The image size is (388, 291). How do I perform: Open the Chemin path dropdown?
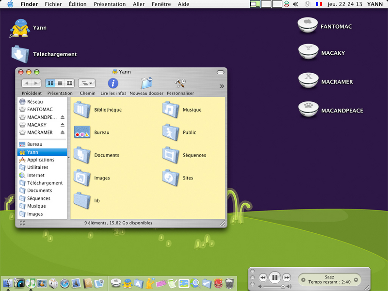pos(87,83)
